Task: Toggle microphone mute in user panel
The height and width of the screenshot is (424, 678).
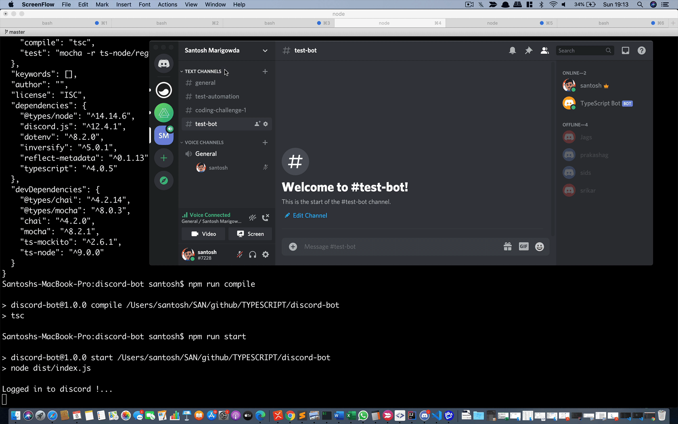Action: pos(240,254)
